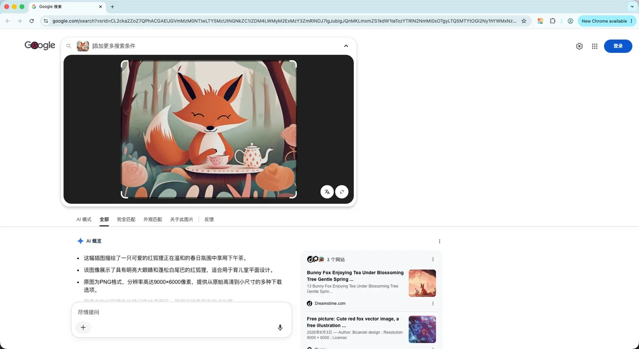Click the 尽情提问 question input field
This screenshot has width=639, height=349.
coord(182,312)
